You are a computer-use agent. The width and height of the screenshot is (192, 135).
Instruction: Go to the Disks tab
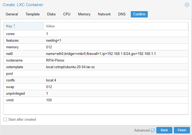(51, 14)
